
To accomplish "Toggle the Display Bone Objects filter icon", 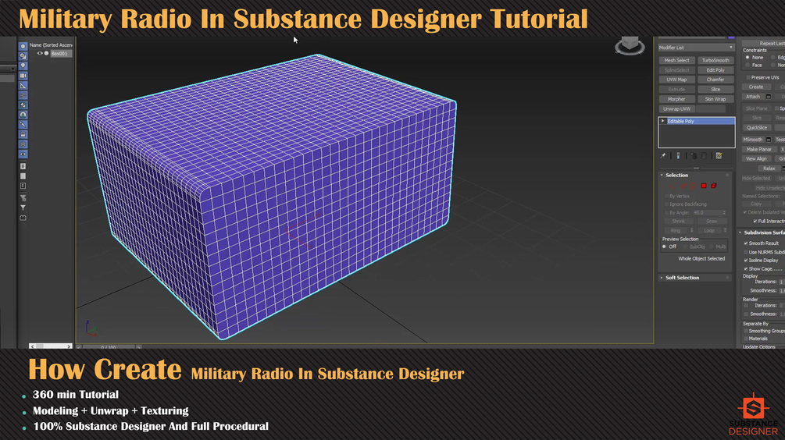I will pyautogui.click(x=23, y=125).
